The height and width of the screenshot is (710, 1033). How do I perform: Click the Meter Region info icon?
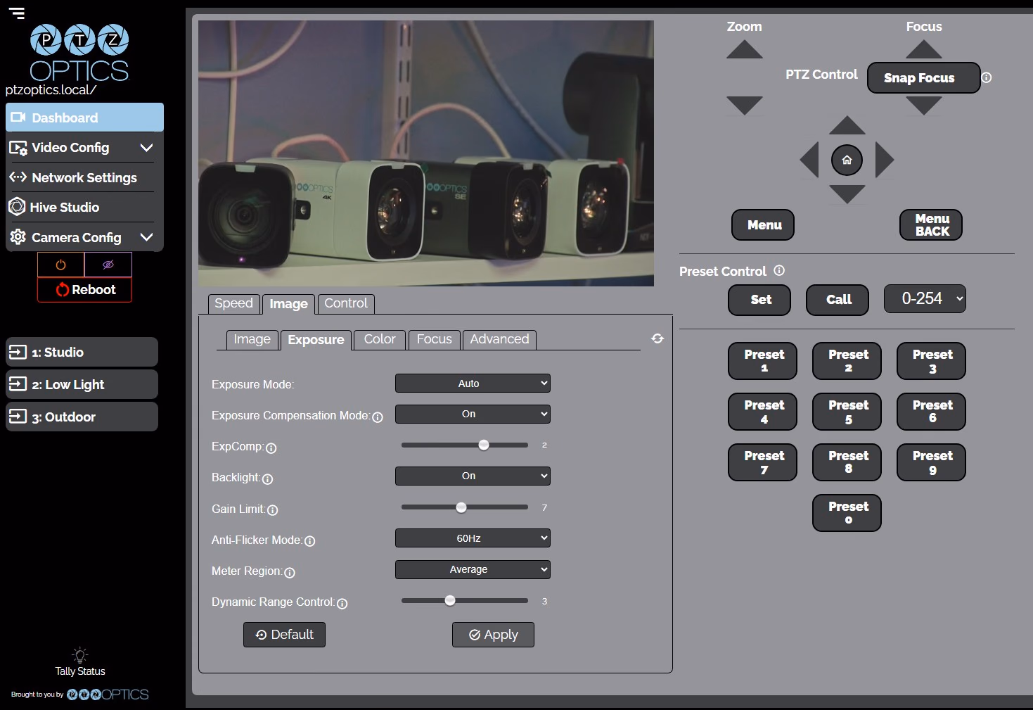[290, 573]
